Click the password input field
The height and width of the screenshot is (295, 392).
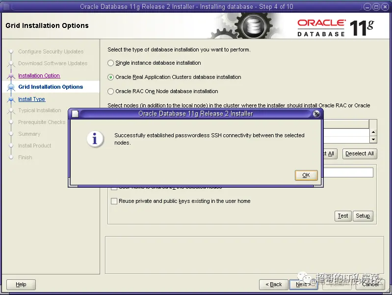(348, 172)
